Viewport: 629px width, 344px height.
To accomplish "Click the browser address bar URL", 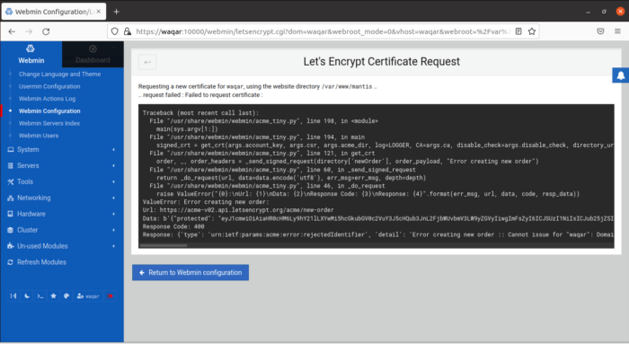I will point(323,31).
